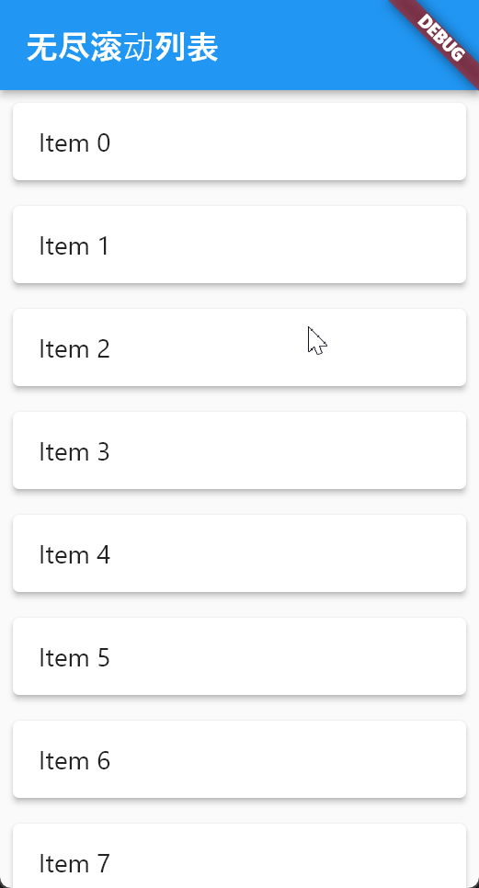479x888 pixels.
Task: Click the "Item 3" text label
Action: [x=74, y=452]
